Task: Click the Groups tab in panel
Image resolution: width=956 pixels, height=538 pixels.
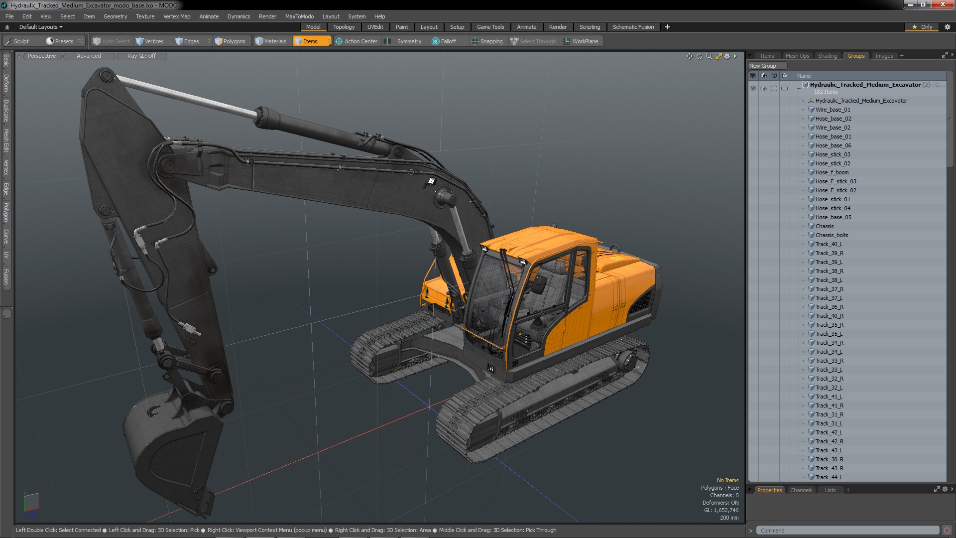Action: coord(856,55)
